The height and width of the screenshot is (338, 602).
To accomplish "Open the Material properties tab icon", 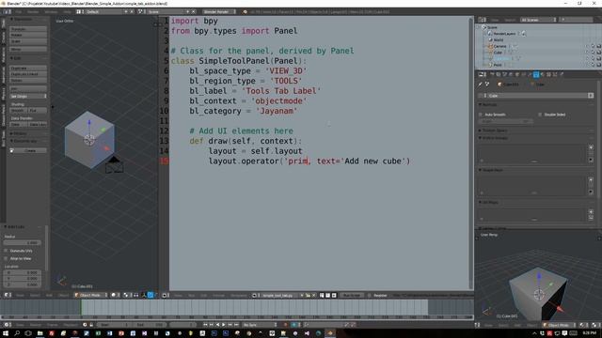I will click(543, 74).
